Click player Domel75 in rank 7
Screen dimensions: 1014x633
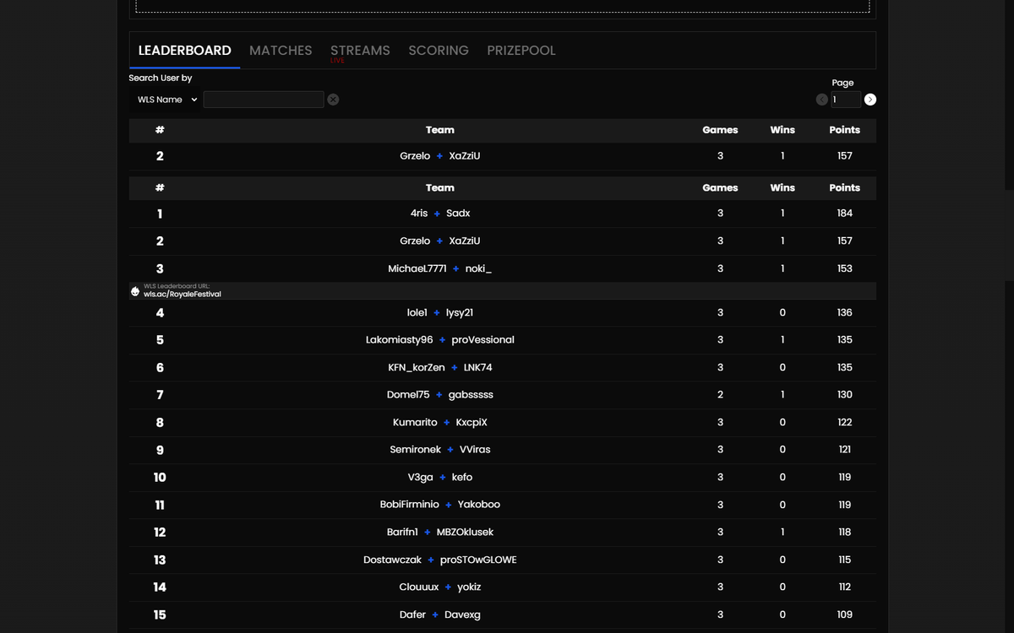coord(408,395)
